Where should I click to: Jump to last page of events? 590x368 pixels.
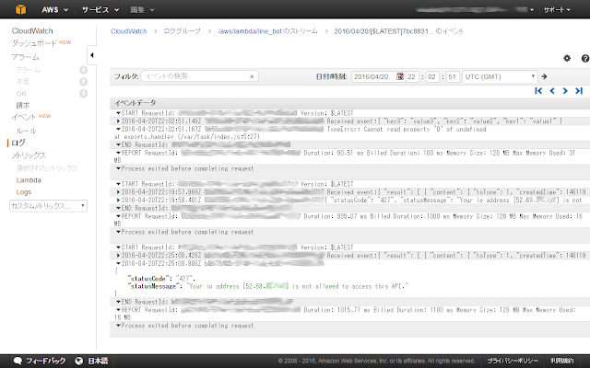[579, 90]
